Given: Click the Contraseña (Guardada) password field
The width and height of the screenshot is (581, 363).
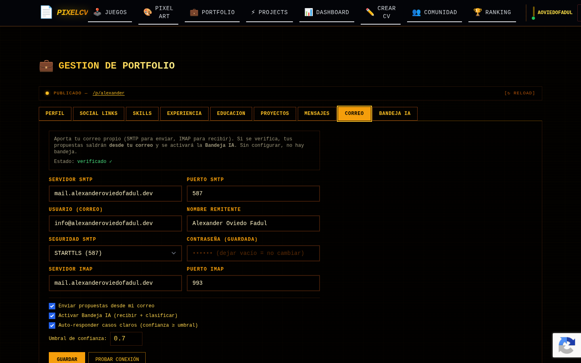Looking at the screenshot, I should [253, 253].
